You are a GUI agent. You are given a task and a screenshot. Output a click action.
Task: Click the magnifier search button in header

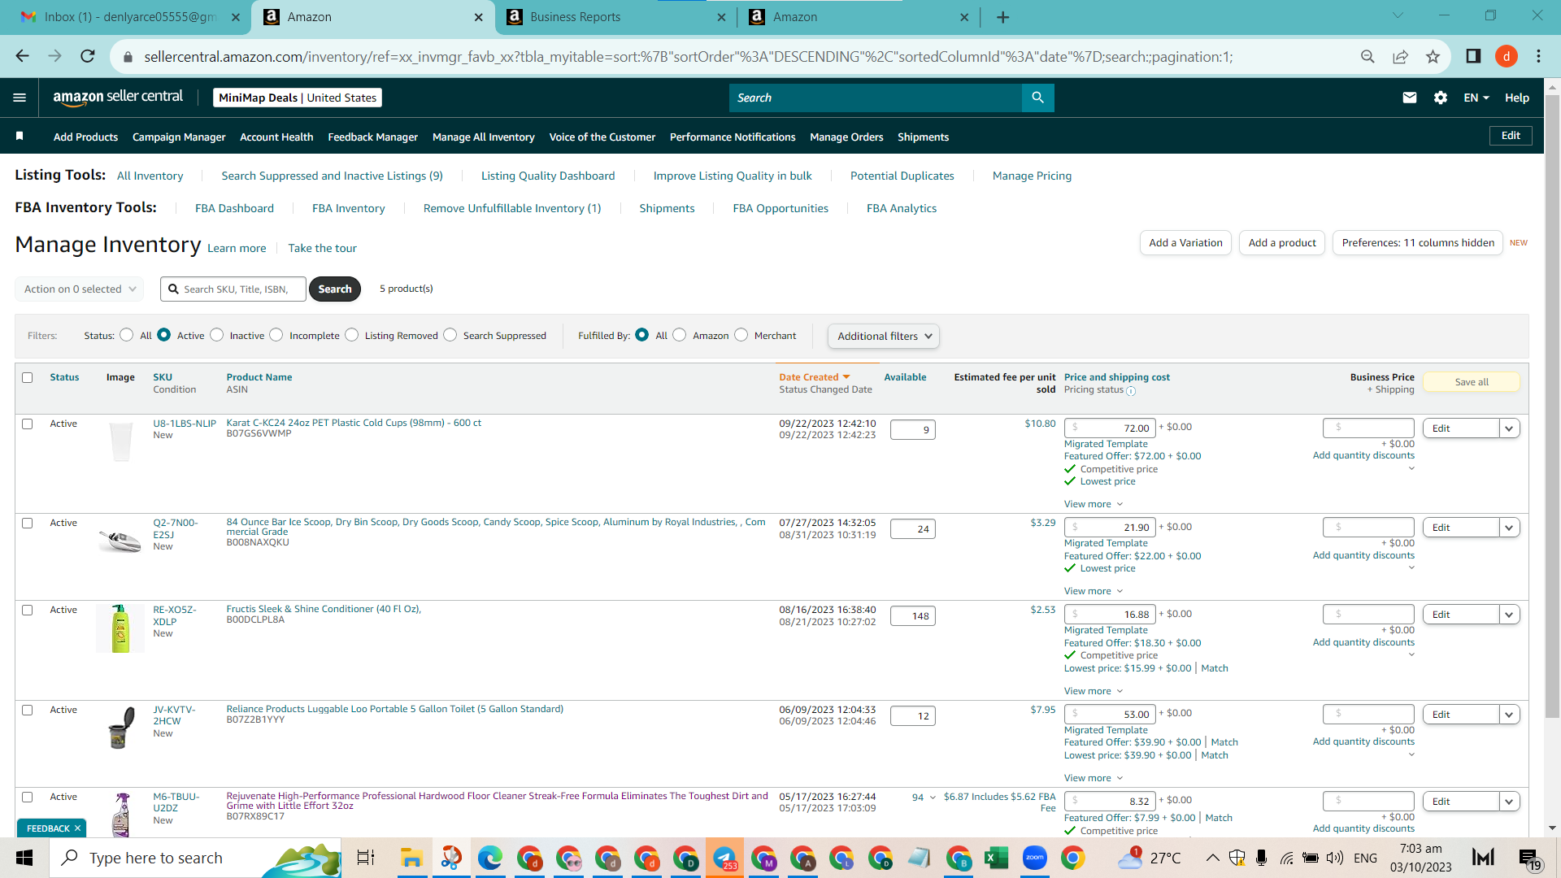coord(1037,98)
